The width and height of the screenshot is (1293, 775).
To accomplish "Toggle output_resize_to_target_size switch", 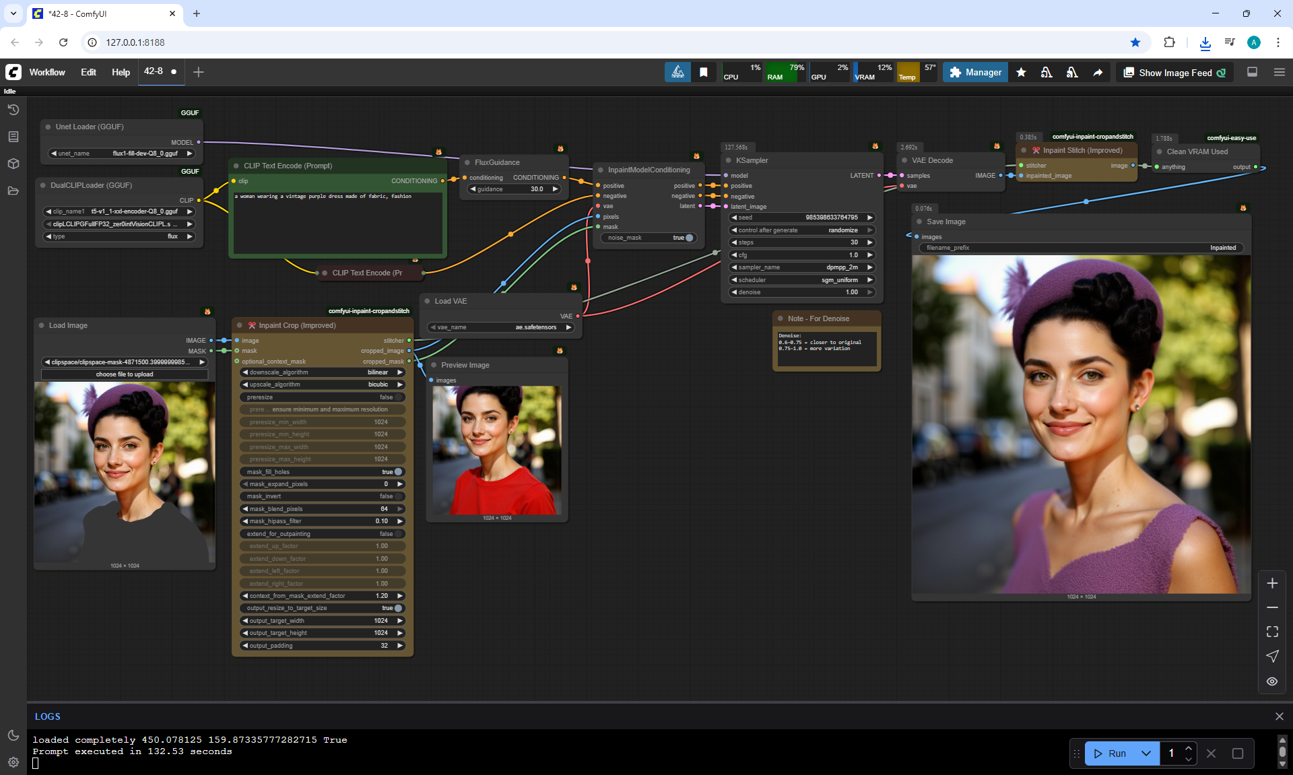I will 397,608.
